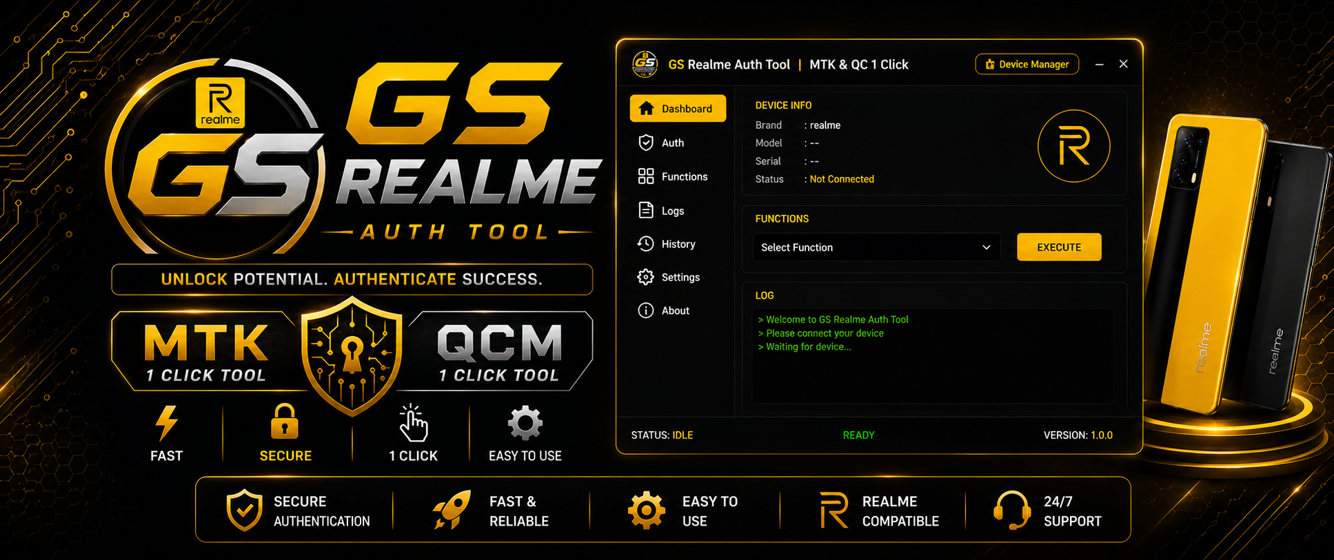Click the black realme phone image

(x=1289, y=276)
